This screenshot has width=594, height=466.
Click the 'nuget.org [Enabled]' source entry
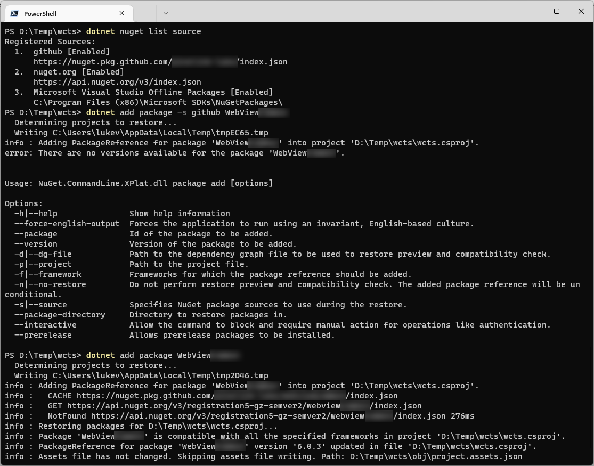click(x=78, y=72)
